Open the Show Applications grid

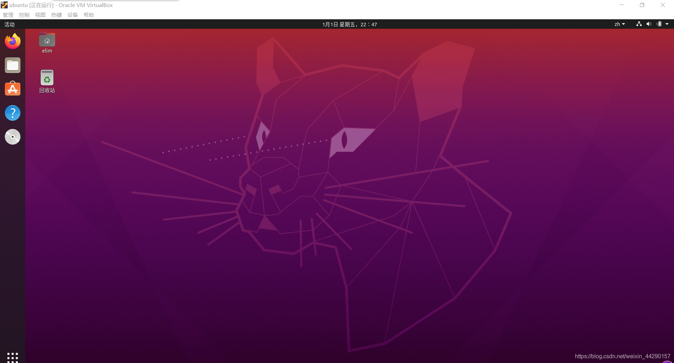(x=13, y=357)
